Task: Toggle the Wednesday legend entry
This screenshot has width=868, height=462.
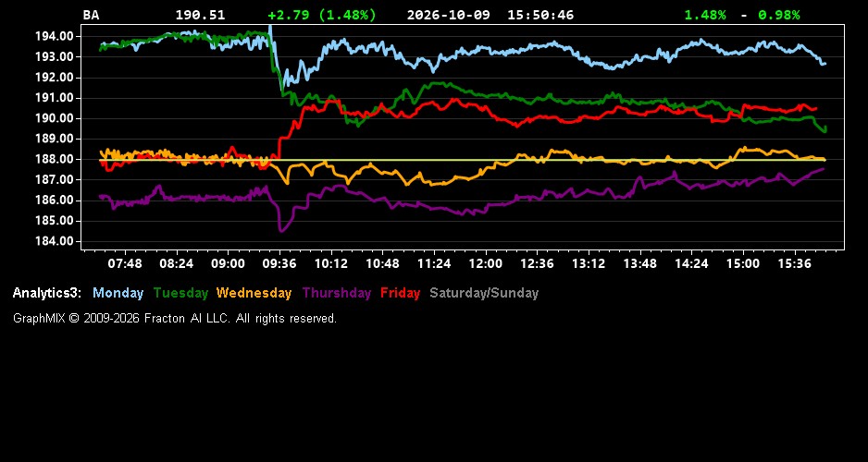Action: click(x=254, y=293)
